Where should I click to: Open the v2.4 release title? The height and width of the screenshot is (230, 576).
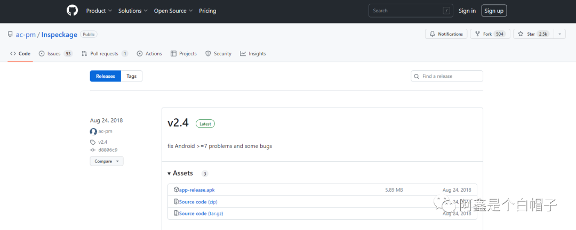click(178, 124)
